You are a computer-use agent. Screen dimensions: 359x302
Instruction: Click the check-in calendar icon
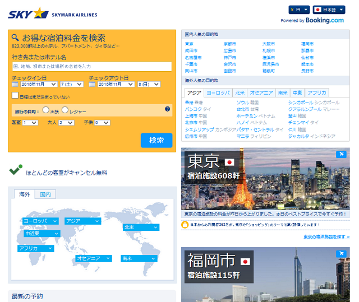coord(15,84)
